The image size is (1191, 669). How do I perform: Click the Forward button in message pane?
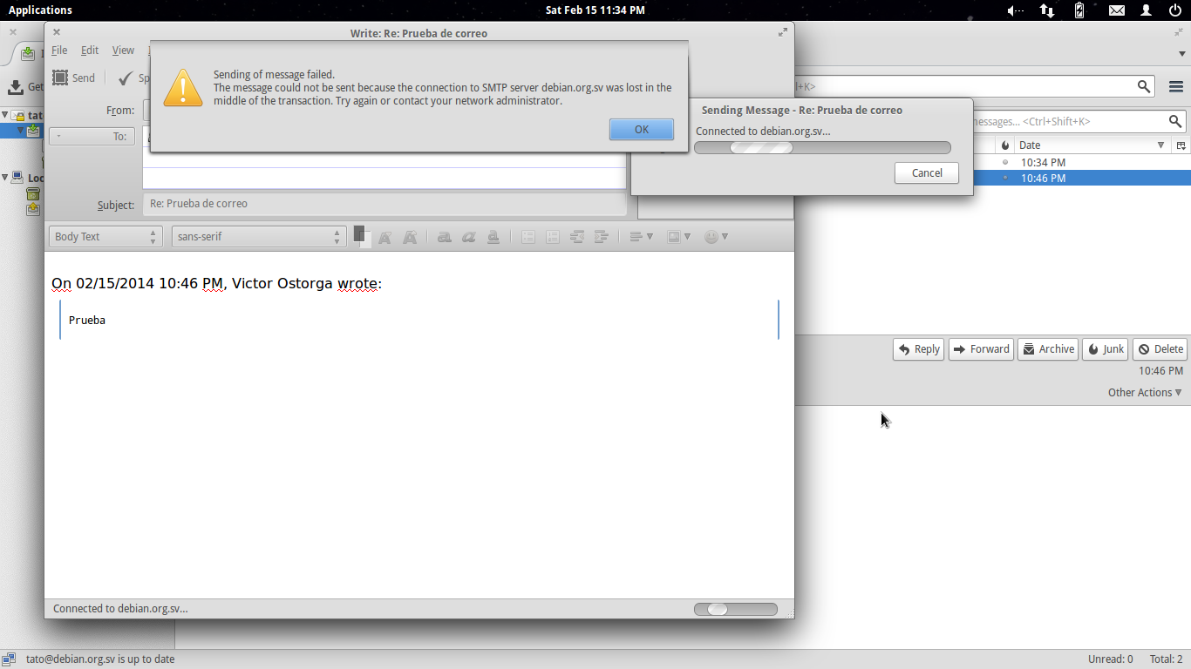point(981,349)
